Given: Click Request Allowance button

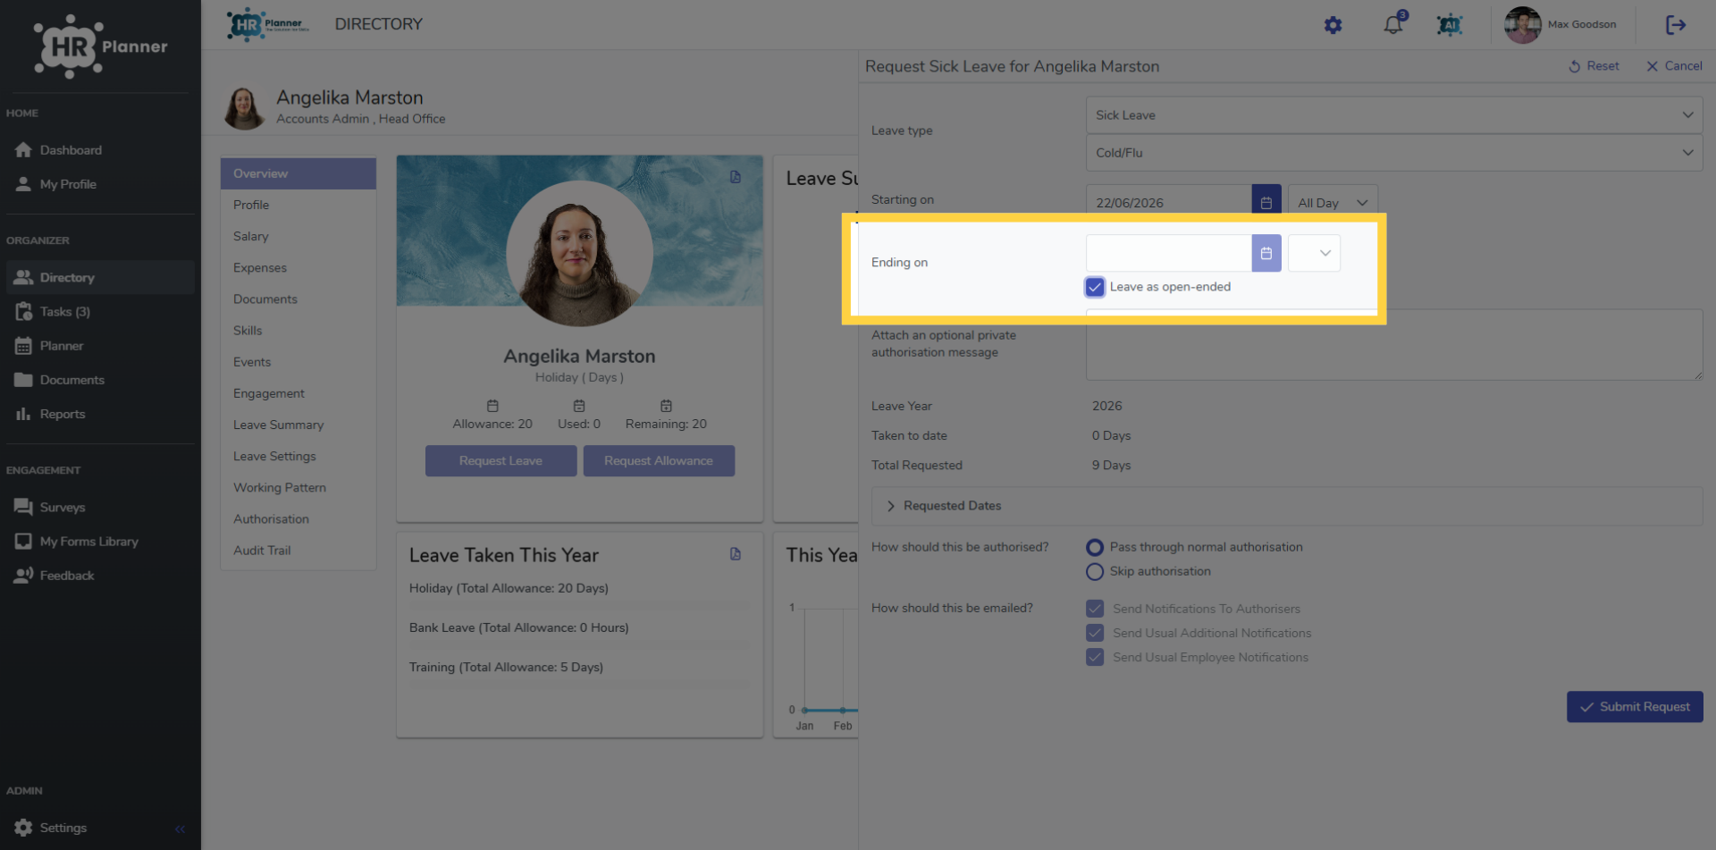Looking at the screenshot, I should pos(659,461).
